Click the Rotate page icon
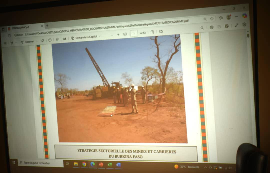 (x=152, y=32)
